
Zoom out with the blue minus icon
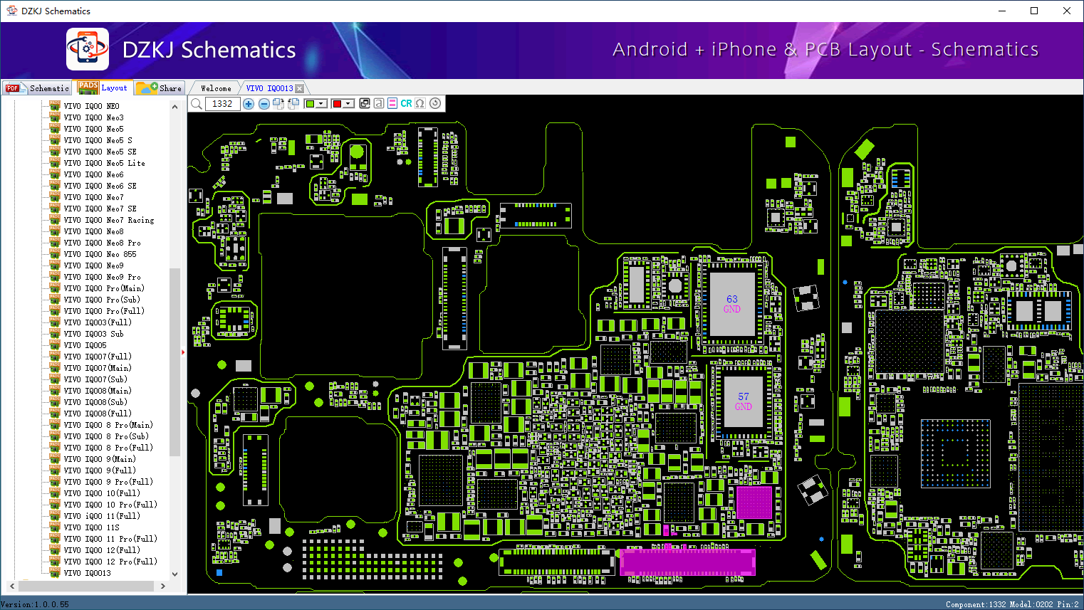pyautogui.click(x=264, y=104)
